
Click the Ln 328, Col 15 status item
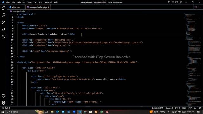tap(158, 108)
